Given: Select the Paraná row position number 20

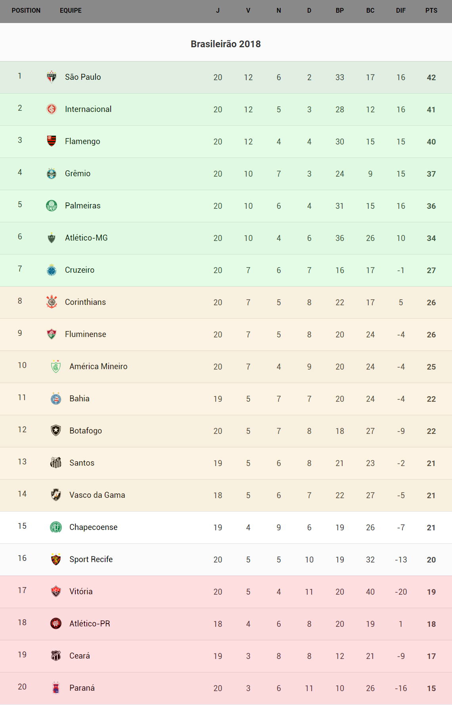Looking at the screenshot, I should pos(22,687).
